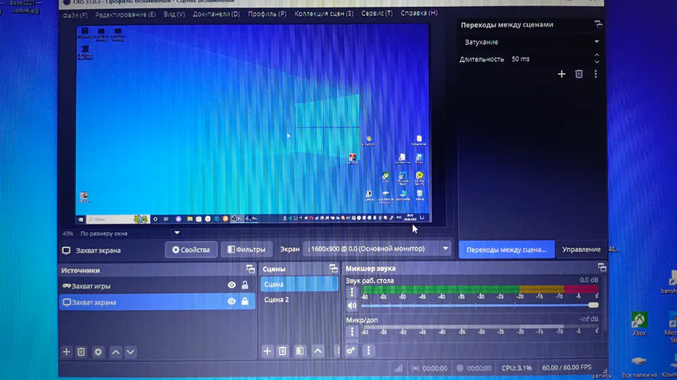Viewport: 677px width, 380px height.
Task: Undock the Источники panel via float icon
Action: click(x=250, y=270)
